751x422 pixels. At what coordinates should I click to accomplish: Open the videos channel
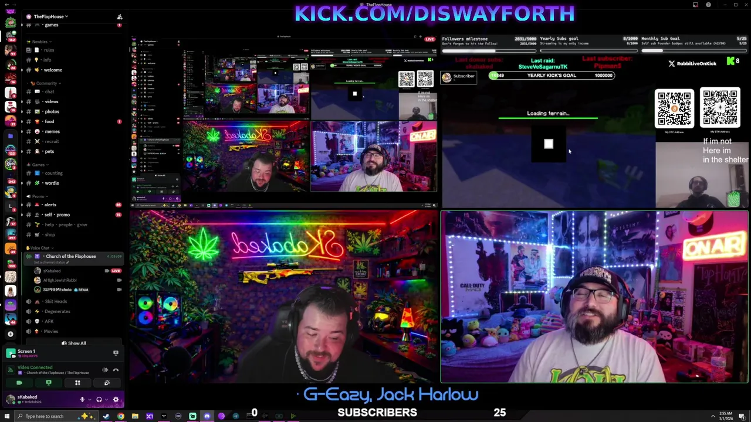73,101
